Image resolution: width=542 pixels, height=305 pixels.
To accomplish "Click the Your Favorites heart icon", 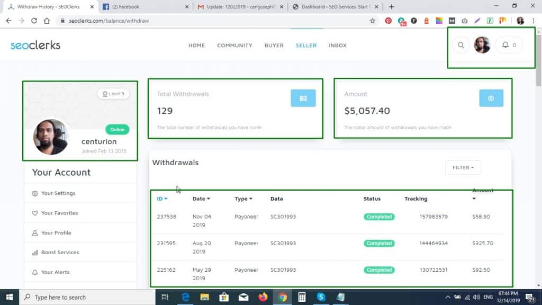I will pyautogui.click(x=35, y=213).
